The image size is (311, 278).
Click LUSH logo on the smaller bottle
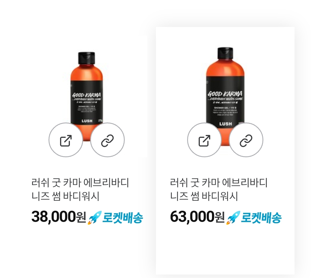[x=87, y=121]
